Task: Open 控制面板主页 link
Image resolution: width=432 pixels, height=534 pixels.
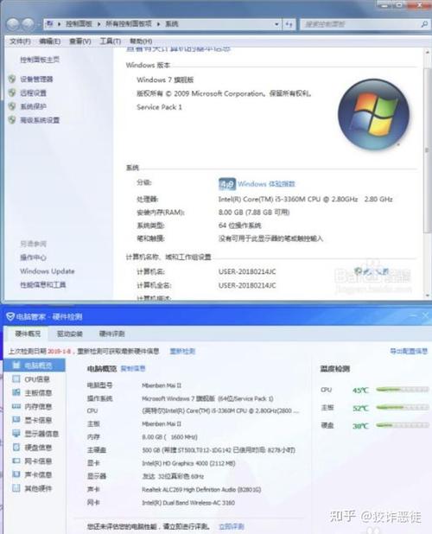Action: click(x=40, y=60)
